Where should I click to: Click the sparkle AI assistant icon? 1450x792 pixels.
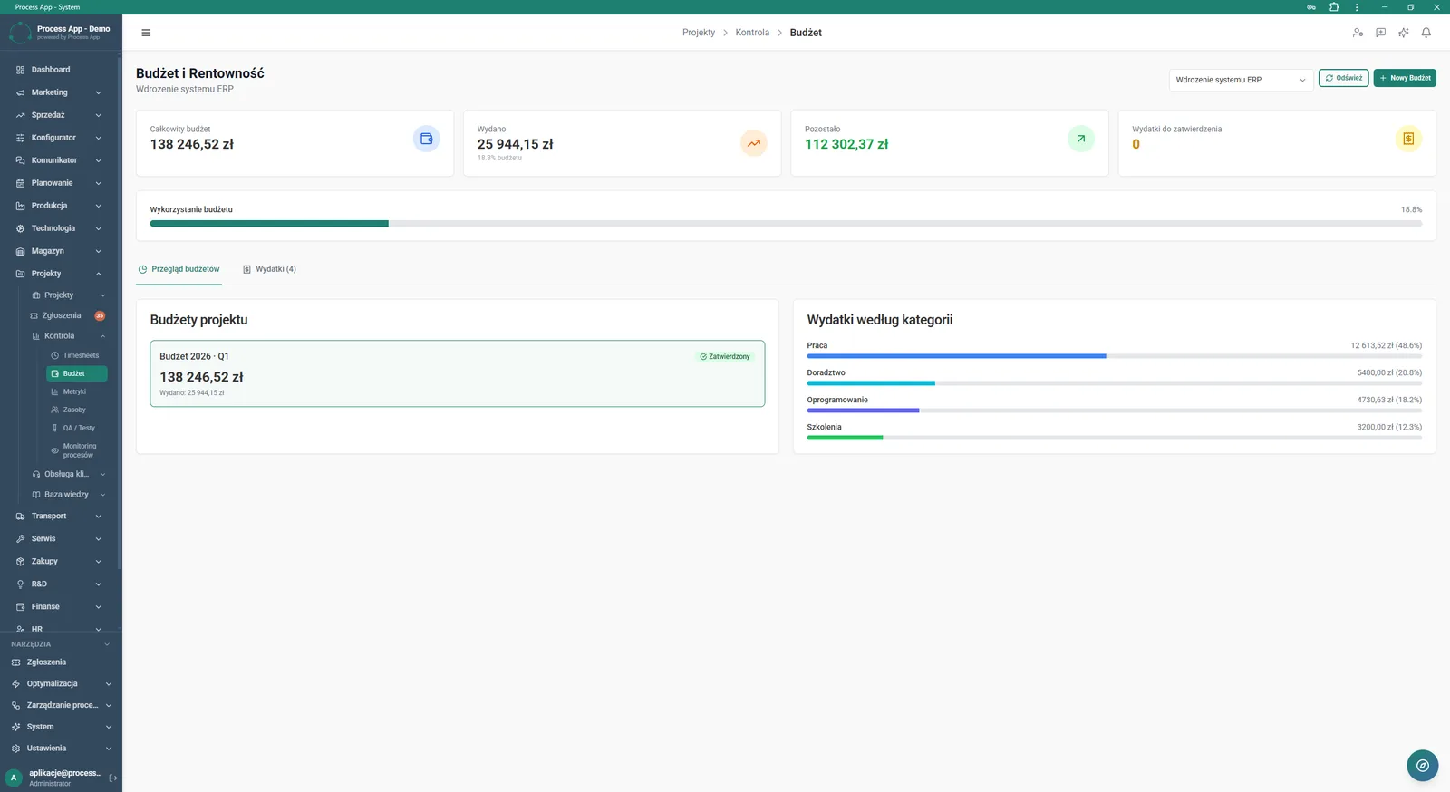coord(1403,33)
